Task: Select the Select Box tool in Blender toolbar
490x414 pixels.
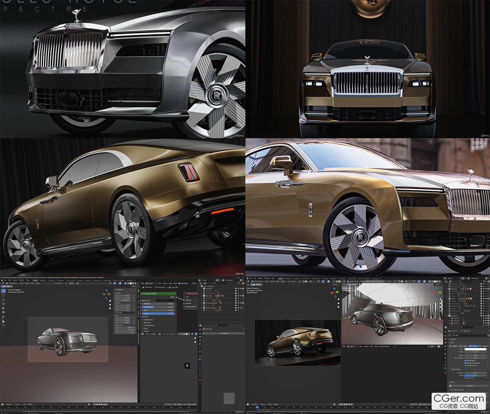Action: (x=3, y=291)
